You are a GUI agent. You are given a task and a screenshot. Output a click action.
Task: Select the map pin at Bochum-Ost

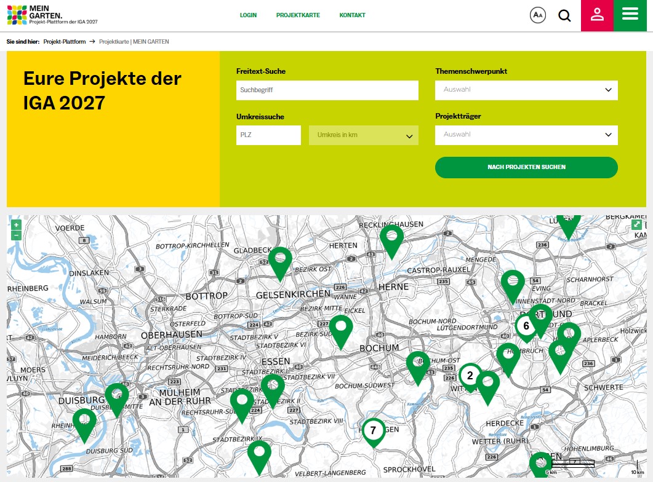418,368
